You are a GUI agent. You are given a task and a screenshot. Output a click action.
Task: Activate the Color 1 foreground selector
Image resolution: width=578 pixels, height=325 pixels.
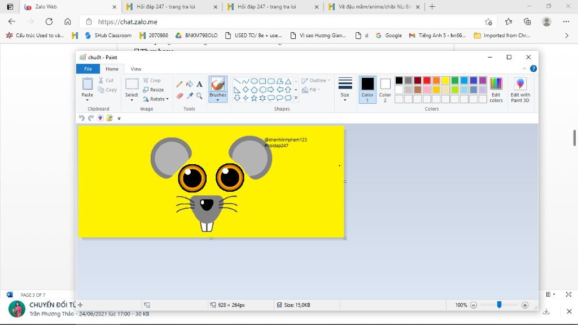(367, 90)
